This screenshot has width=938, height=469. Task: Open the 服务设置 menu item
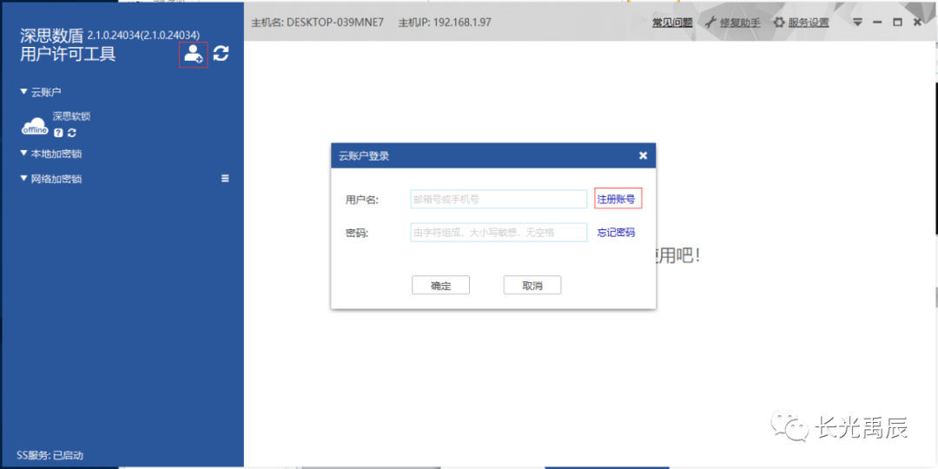809,23
